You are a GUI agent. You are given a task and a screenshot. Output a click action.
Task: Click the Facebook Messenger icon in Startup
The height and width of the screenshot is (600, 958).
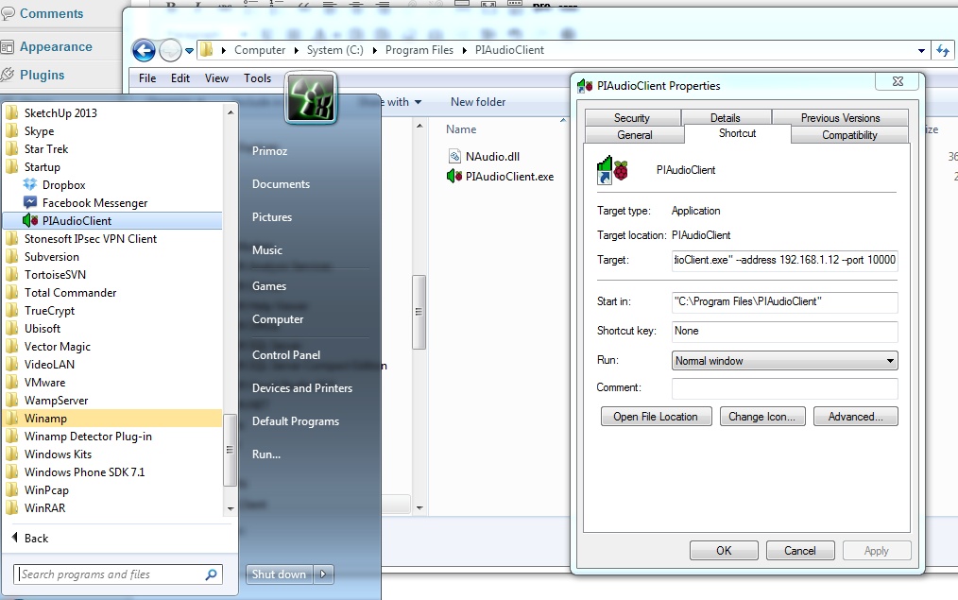click(x=30, y=202)
